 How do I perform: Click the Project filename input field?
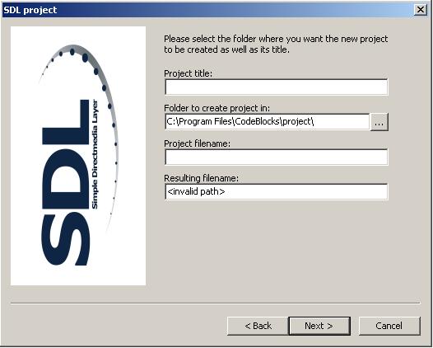point(276,157)
